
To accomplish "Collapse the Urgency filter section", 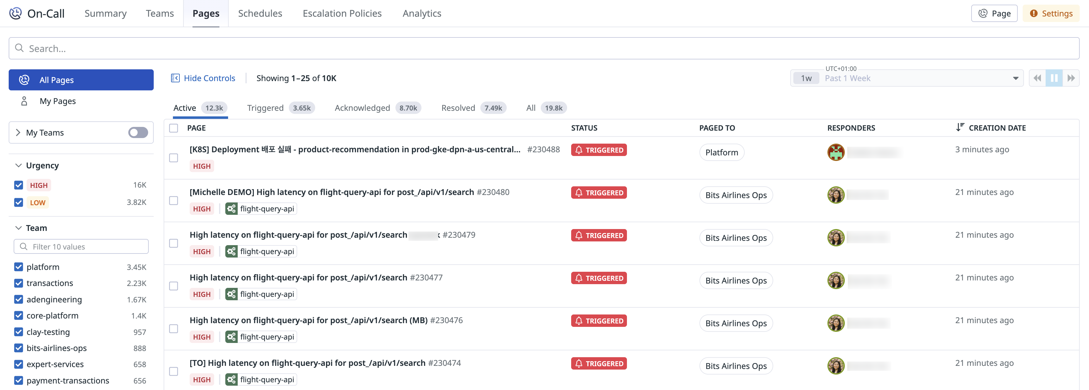I will coord(19,166).
